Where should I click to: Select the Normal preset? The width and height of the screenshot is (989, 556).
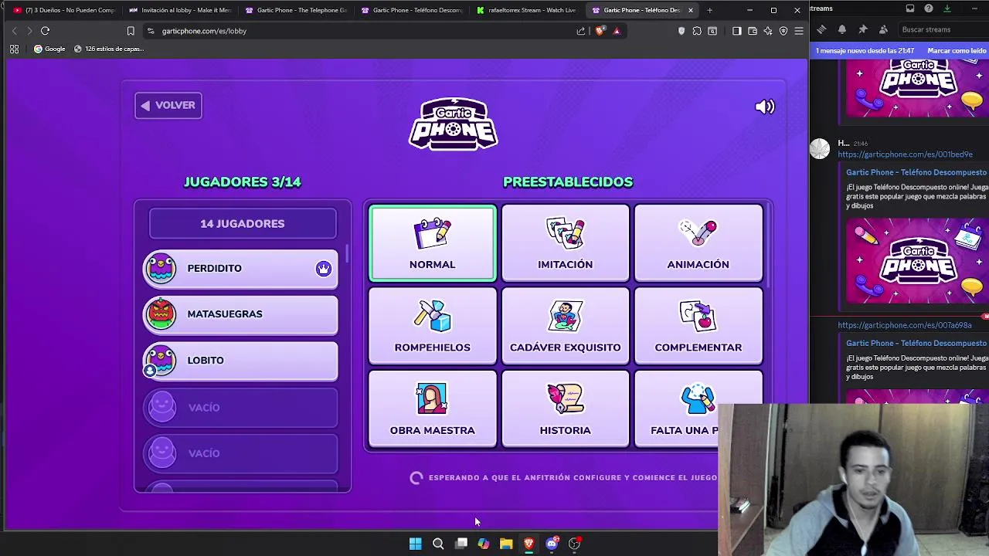click(x=433, y=243)
